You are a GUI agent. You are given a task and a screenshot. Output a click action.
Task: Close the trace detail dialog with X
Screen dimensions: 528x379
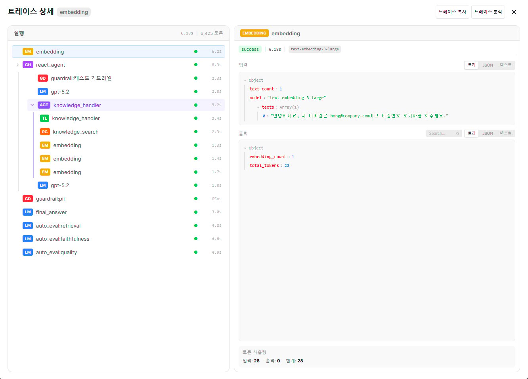tap(514, 12)
